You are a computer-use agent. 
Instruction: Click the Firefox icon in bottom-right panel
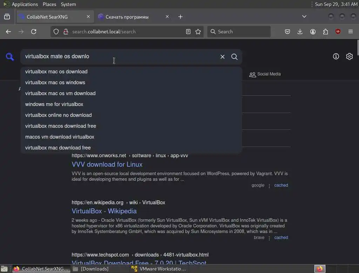(320, 269)
